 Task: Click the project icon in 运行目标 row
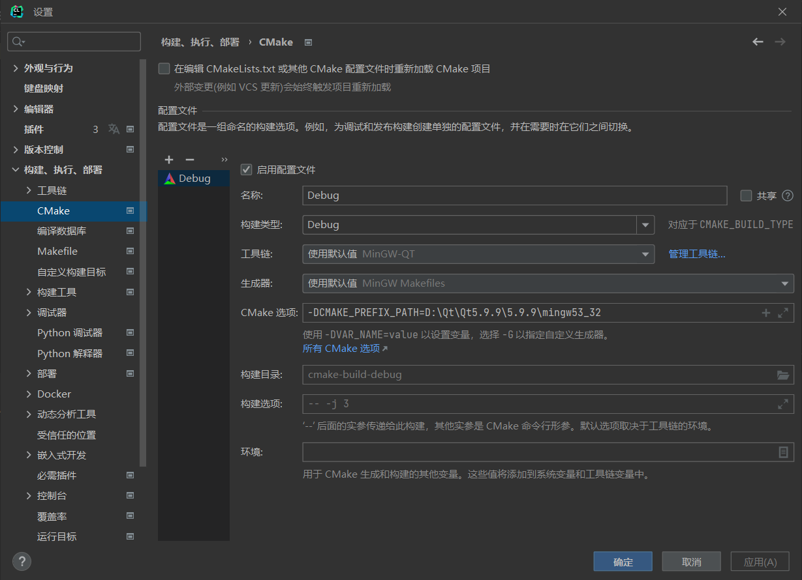(x=130, y=537)
